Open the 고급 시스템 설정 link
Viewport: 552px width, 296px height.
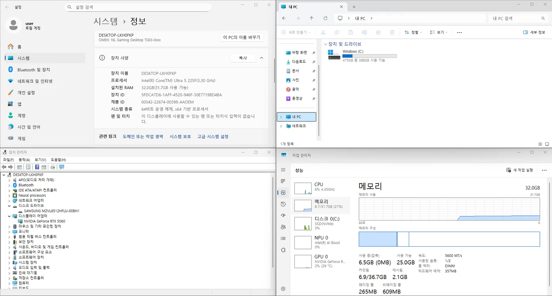click(x=213, y=137)
